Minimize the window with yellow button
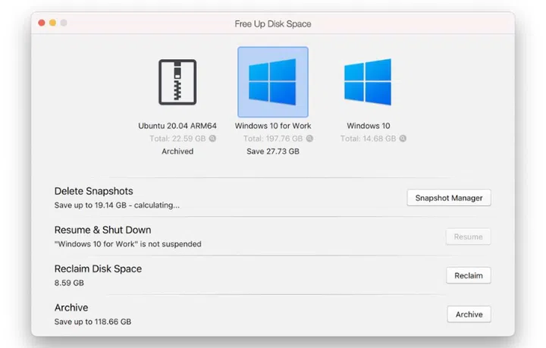Viewport: 546px width, 348px height. click(x=52, y=23)
